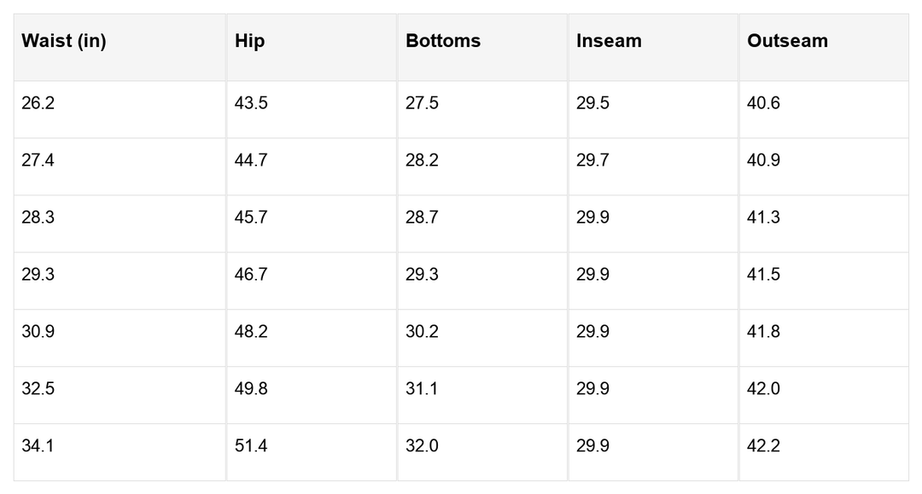
Task: Click the Waist (in) column header
Action: pos(64,41)
